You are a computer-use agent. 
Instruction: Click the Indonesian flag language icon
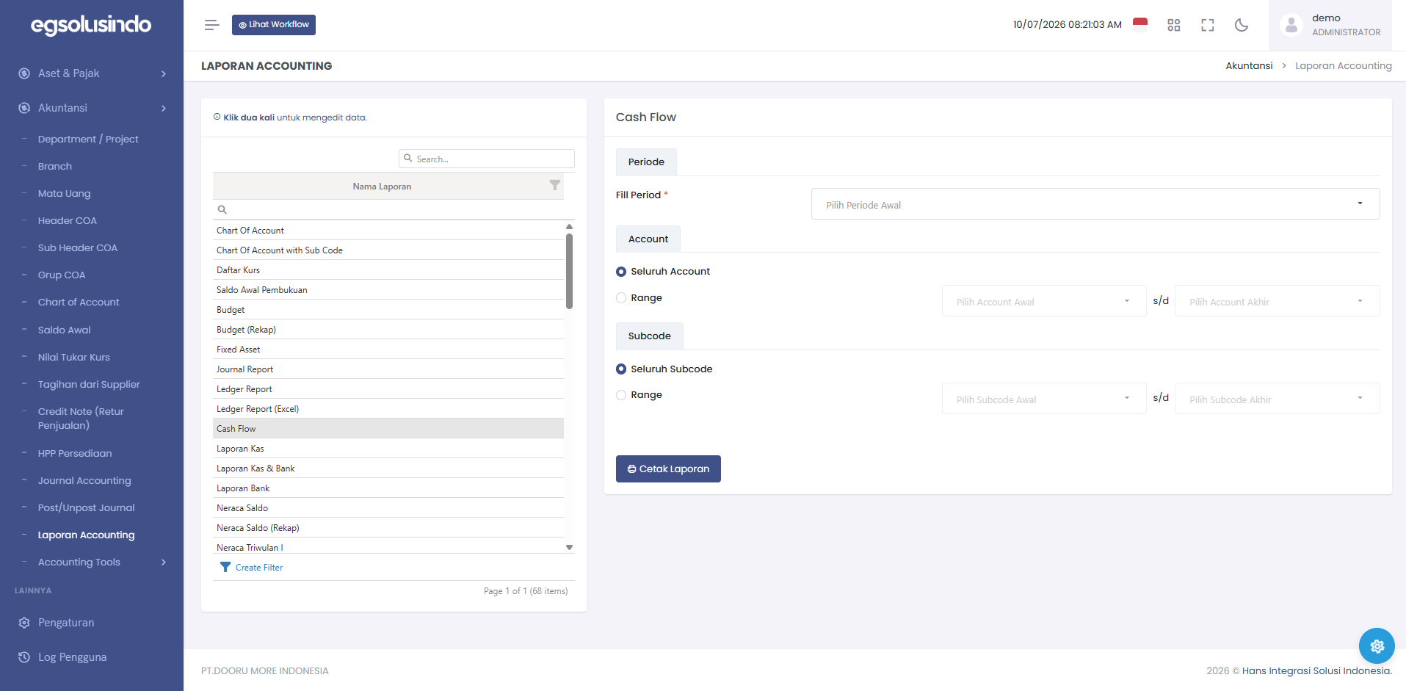[x=1139, y=24]
